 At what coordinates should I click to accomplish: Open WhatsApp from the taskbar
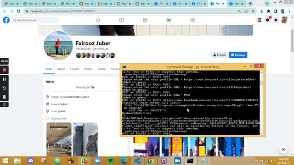point(84,161)
